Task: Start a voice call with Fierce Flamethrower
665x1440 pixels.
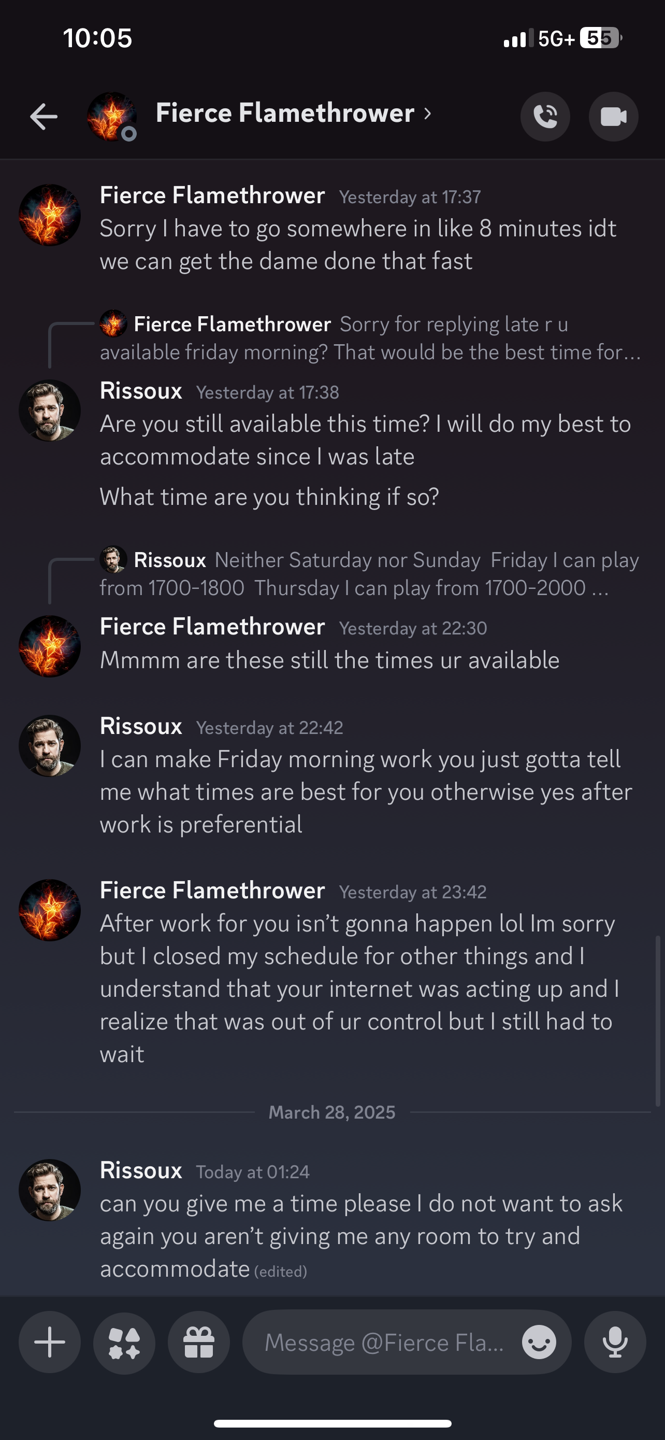Action: click(x=545, y=116)
